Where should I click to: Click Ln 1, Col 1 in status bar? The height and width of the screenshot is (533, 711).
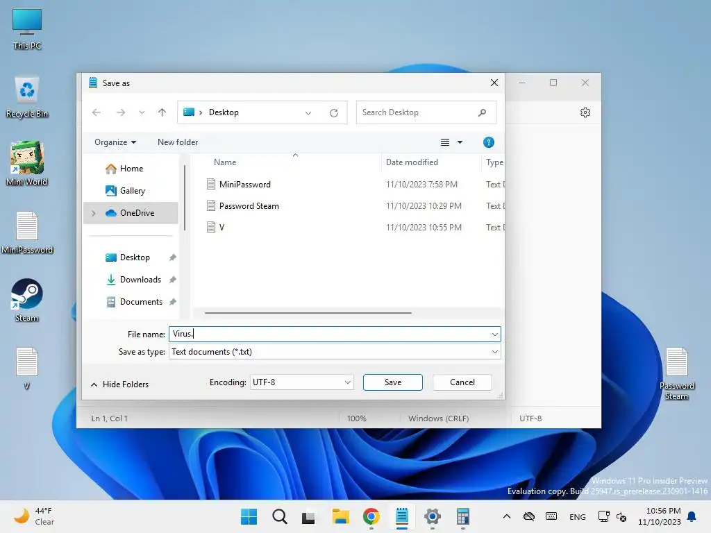pyautogui.click(x=109, y=418)
